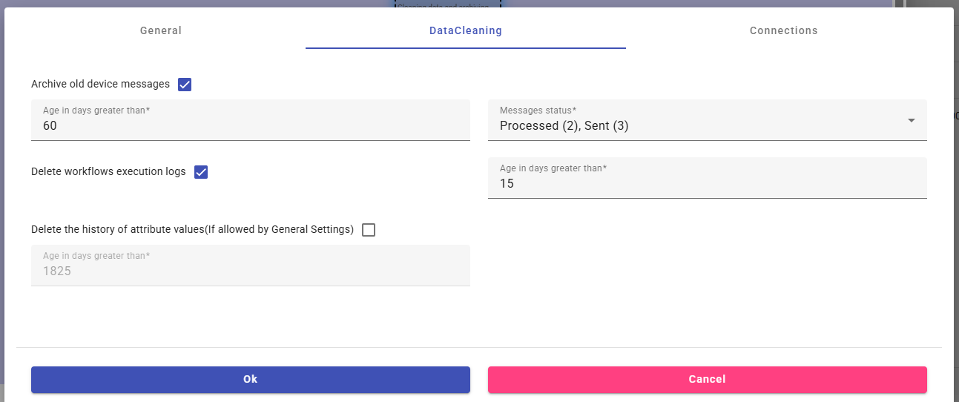Uncheck Archive old device messages checkbox

185,85
